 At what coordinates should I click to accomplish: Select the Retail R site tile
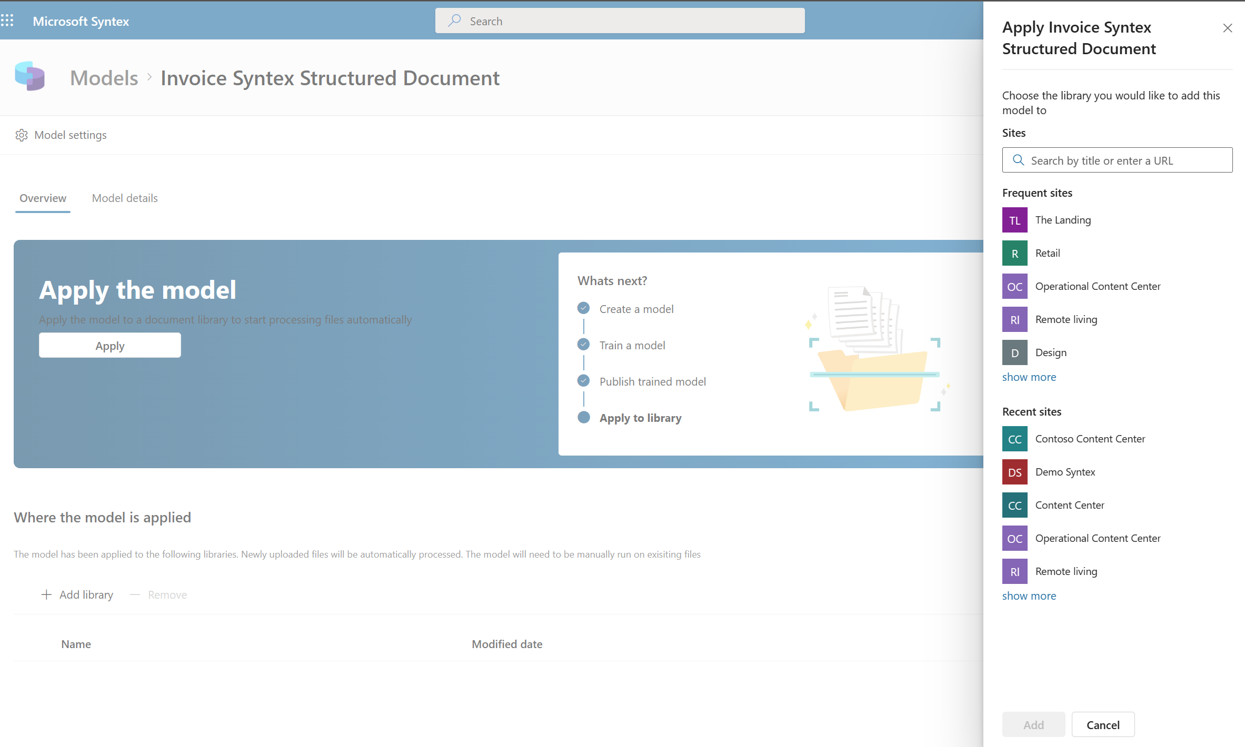click(1015, 253)
